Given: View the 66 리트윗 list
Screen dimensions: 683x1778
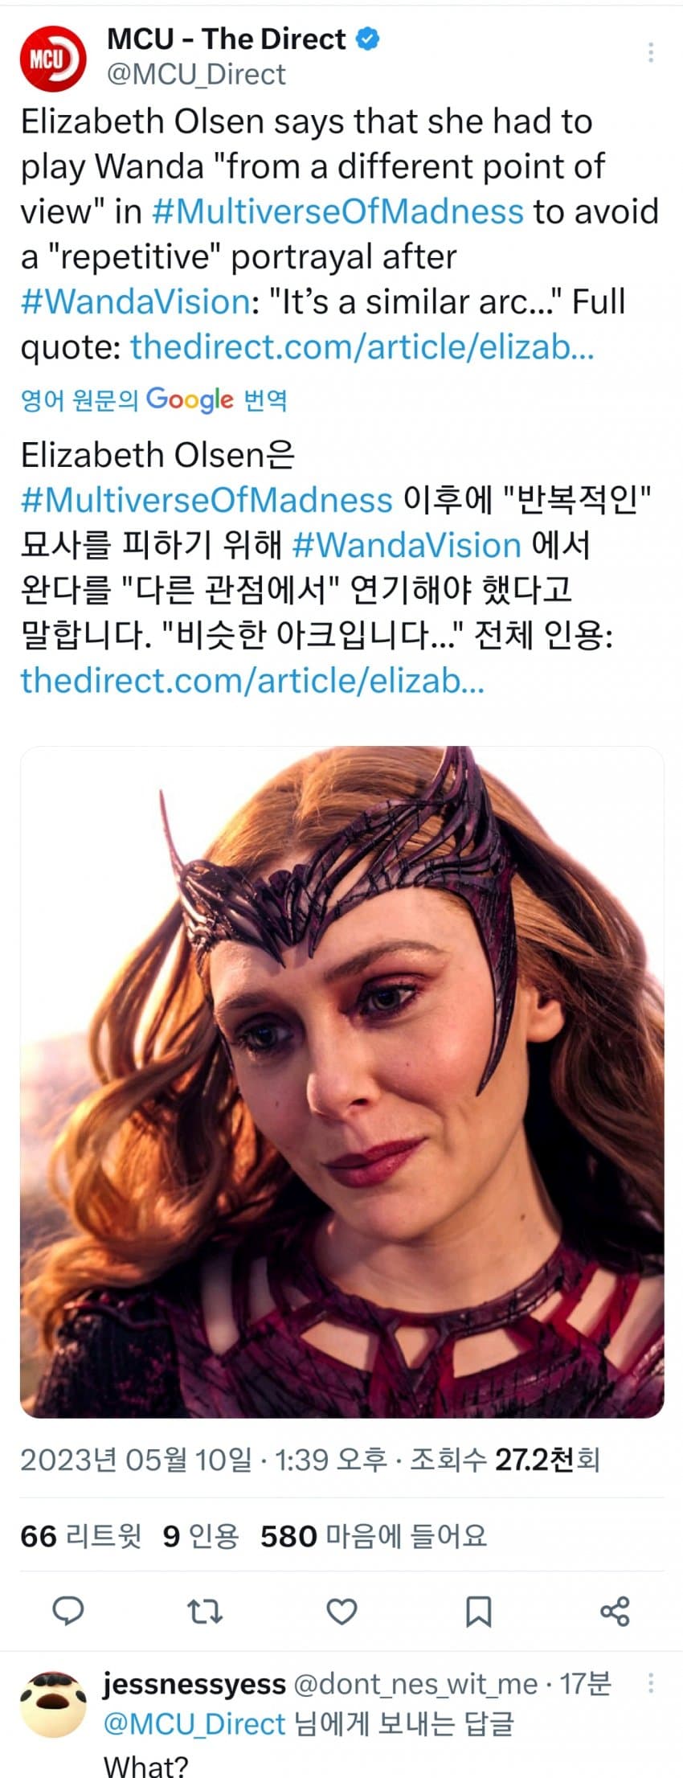Looking at the screenshot, I should [80, 1536].
